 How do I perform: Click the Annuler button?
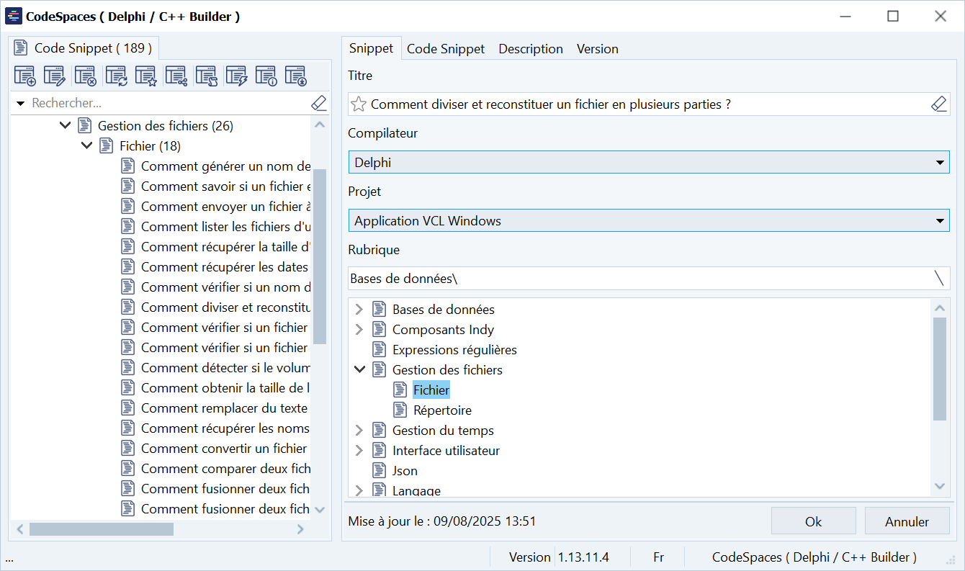[907, 522]
